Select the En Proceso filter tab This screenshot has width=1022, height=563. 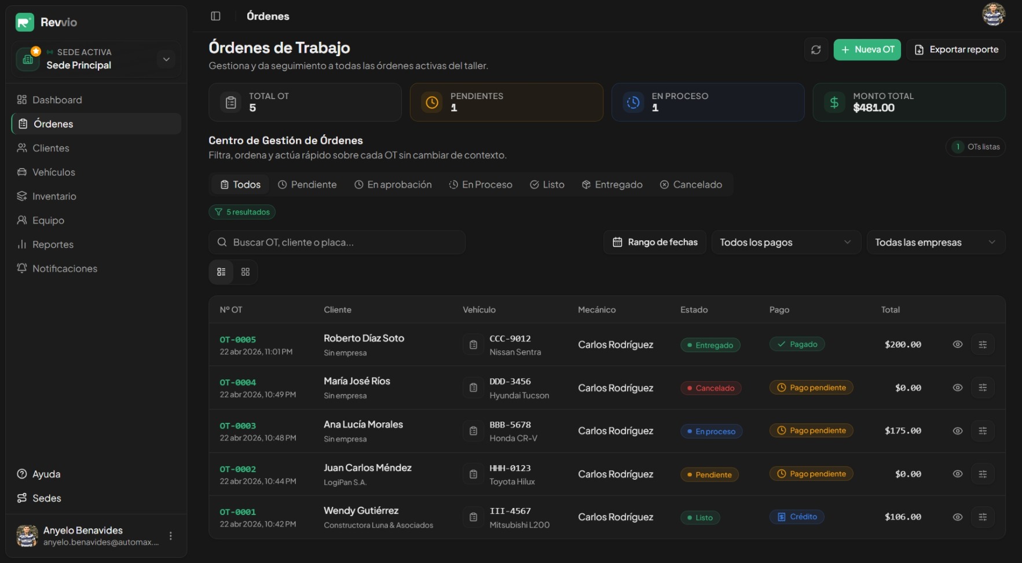click(x=481, y=185)
